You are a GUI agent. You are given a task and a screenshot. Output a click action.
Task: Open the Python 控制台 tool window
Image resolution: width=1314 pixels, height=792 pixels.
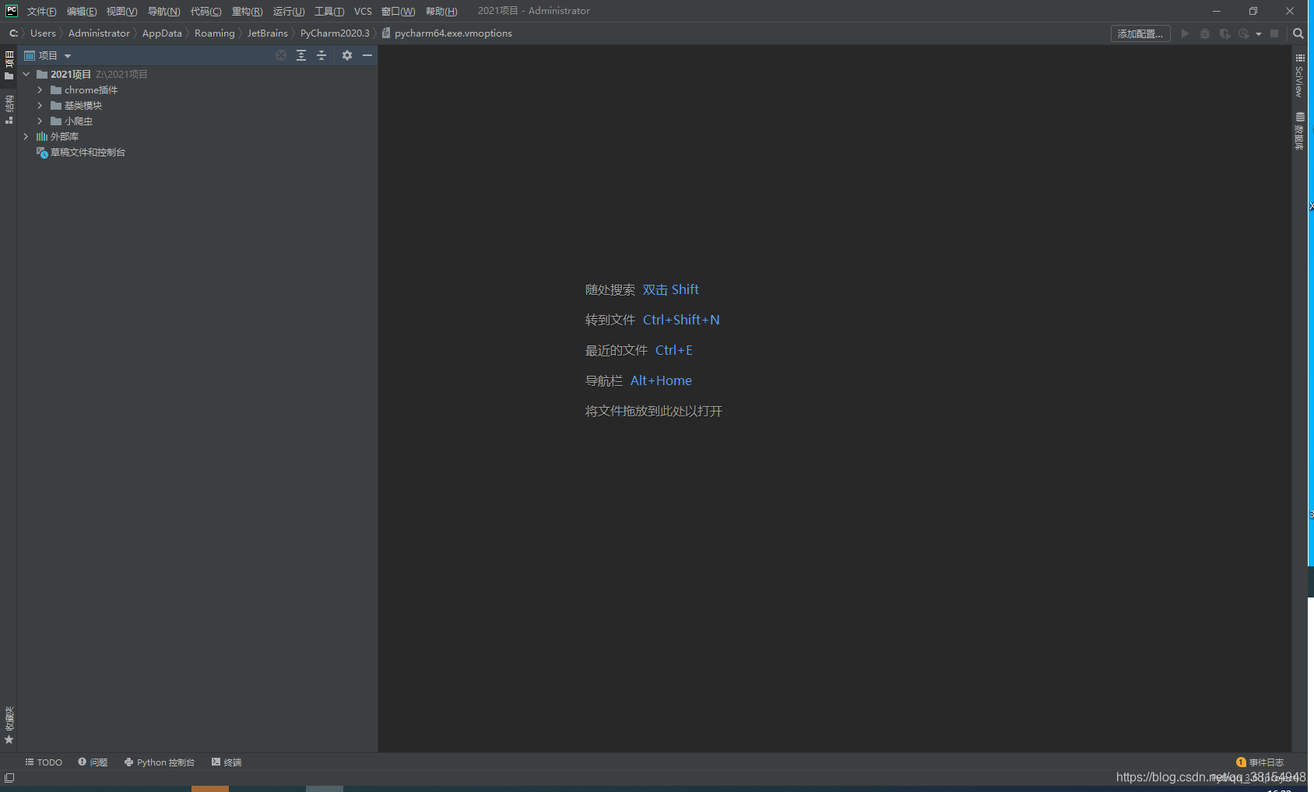(x=160, y=762)
